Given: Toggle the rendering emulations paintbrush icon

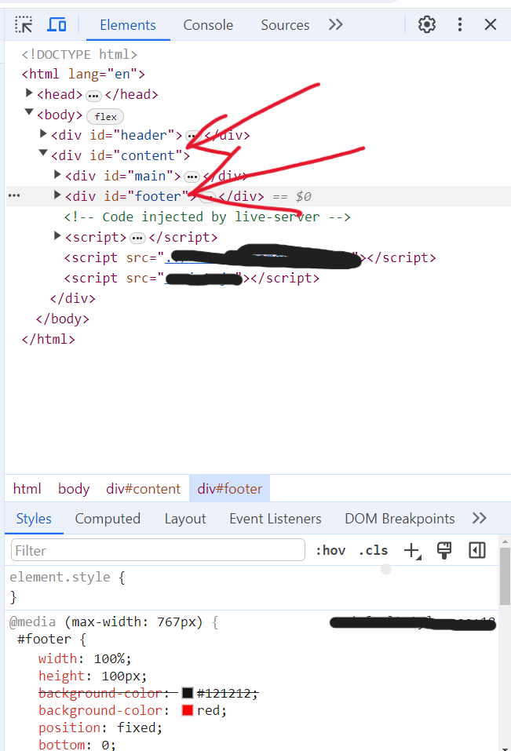Looking at the screenshot, I should point(444,550).
